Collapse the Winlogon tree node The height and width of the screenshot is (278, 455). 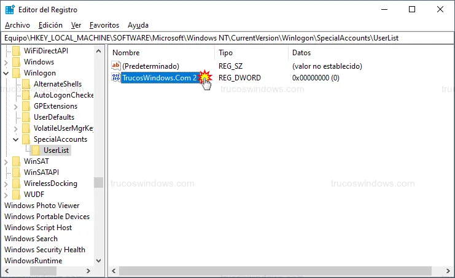(7, 73)
